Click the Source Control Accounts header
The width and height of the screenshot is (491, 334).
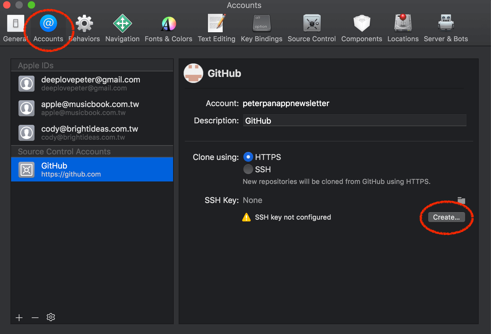tap(64, 152)
